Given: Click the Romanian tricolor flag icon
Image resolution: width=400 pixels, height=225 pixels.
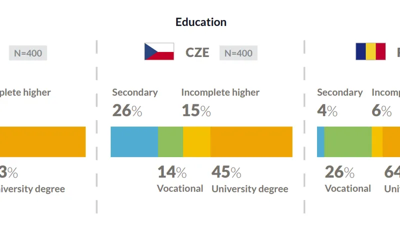Looking at the screenshot, I should (370, 51).
